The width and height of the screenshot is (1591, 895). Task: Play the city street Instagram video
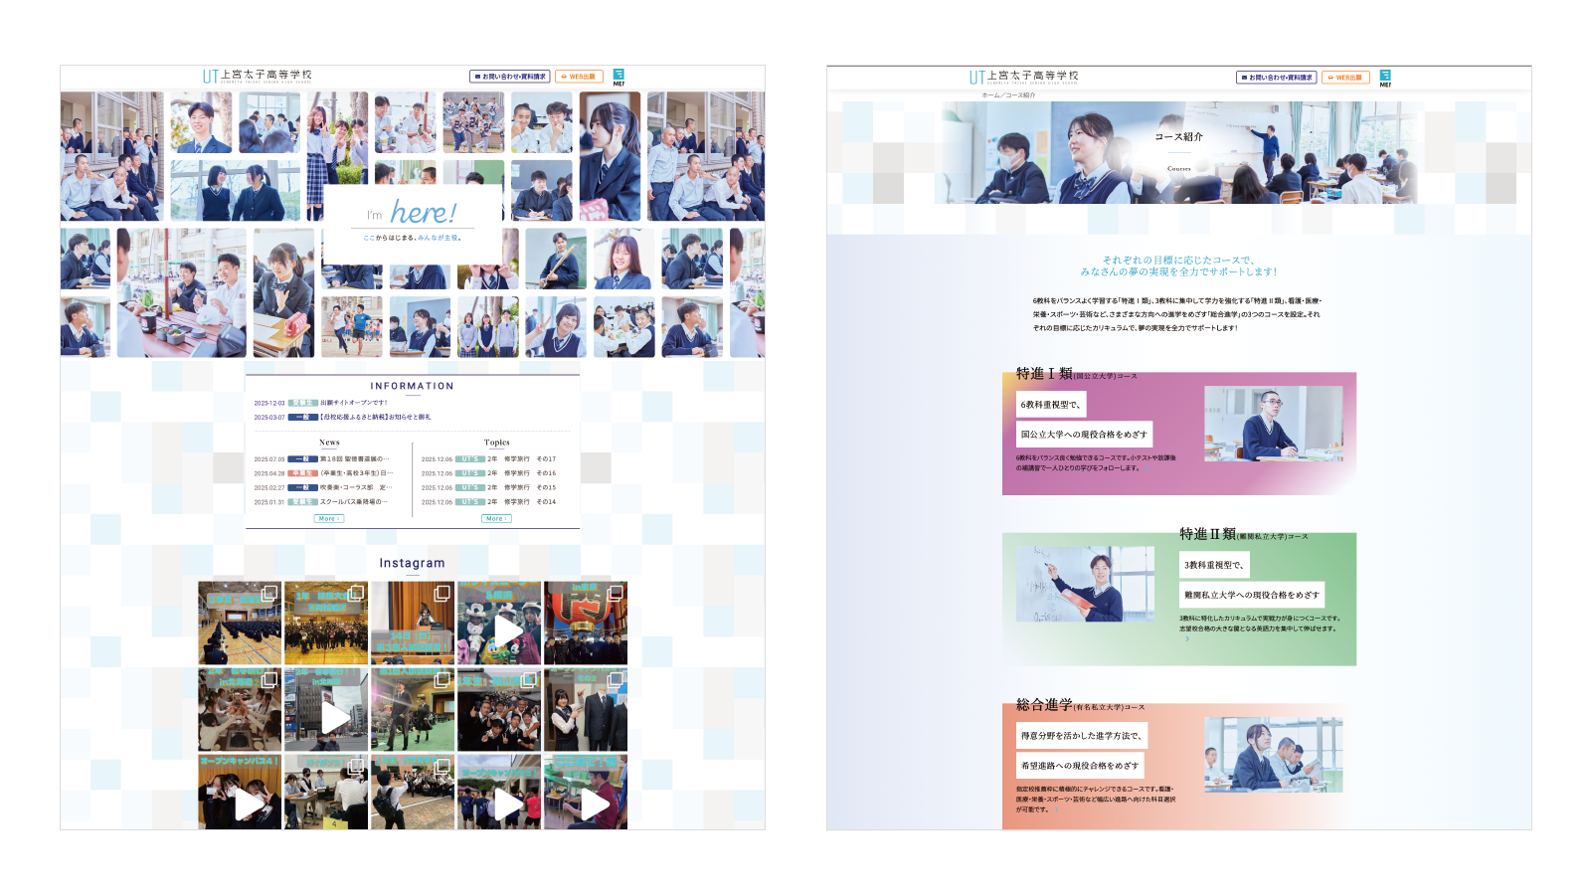pos(326,710)
